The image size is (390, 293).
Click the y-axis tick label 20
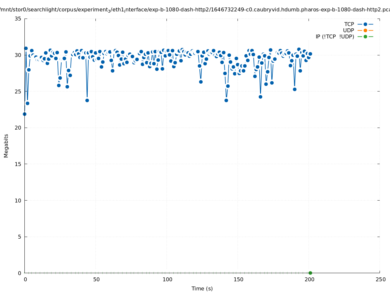point(18,128)
